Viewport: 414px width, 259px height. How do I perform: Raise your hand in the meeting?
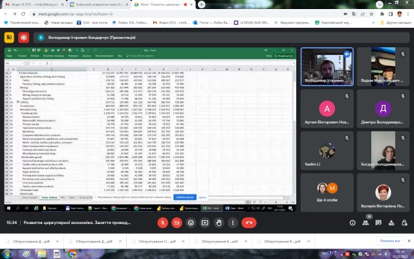219,221
